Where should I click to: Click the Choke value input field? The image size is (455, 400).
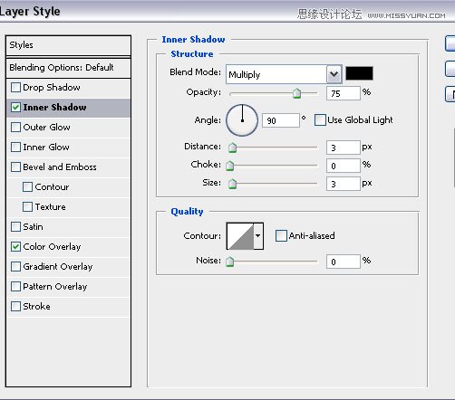tap(344, 166)
